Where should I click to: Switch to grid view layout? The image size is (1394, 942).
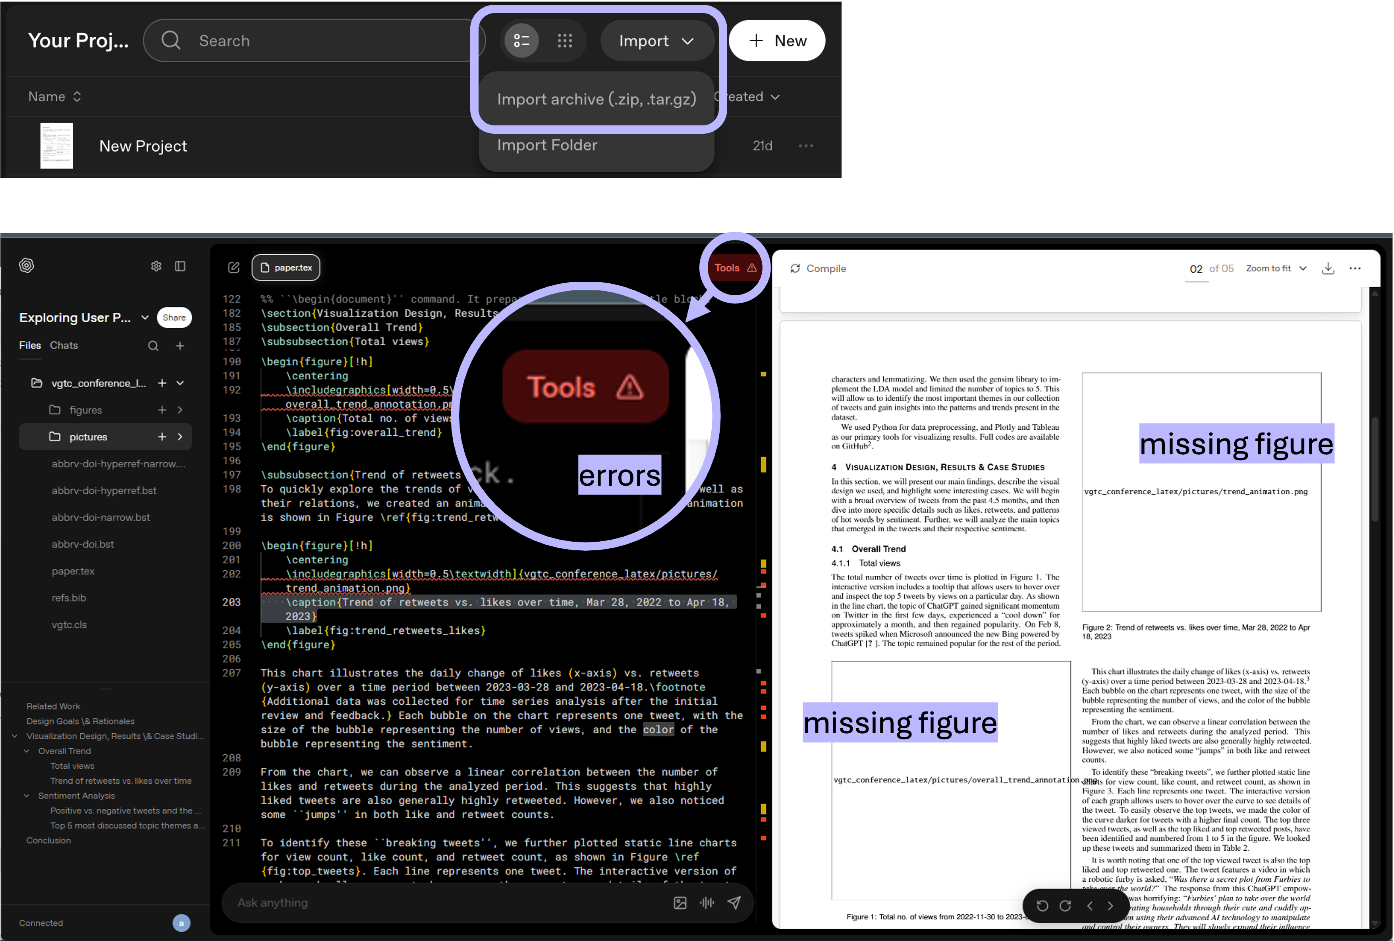click(564, 41)
